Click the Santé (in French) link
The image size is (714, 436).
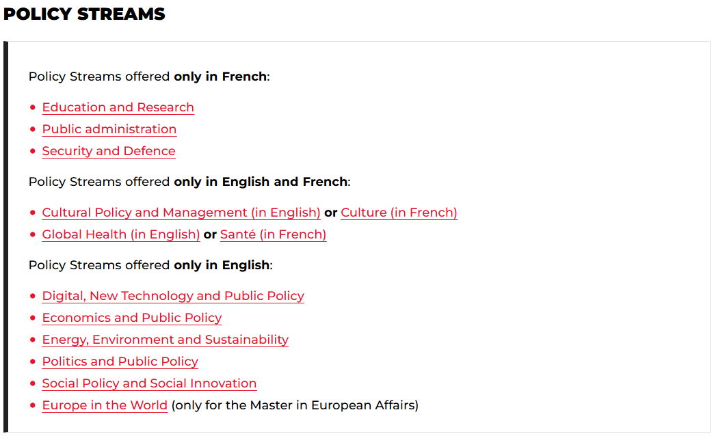(273, 234)
